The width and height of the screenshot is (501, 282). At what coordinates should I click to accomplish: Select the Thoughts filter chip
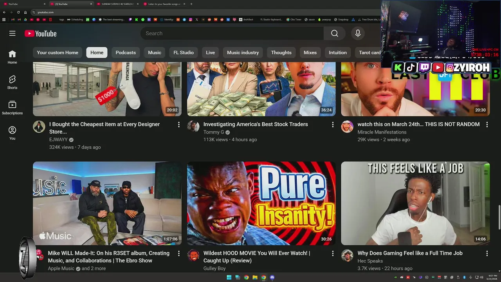281,52
